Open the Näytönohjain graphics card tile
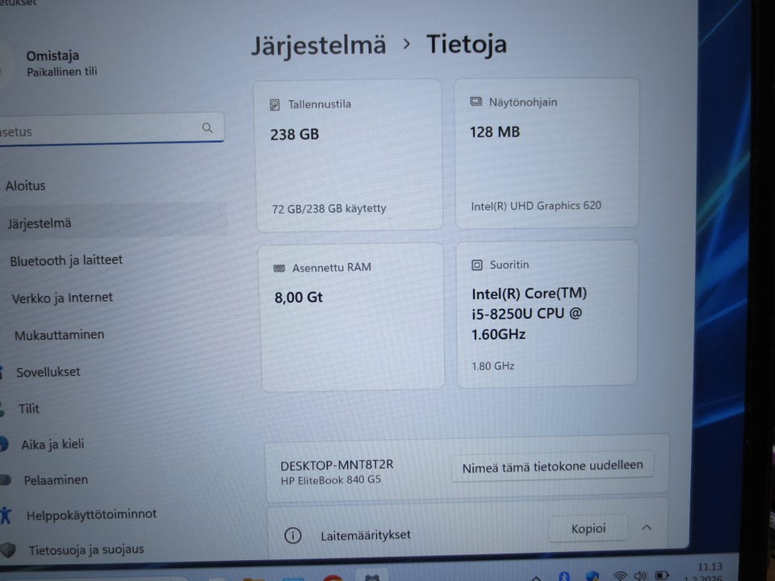This screenshot has width=775, height=581. 547,153
